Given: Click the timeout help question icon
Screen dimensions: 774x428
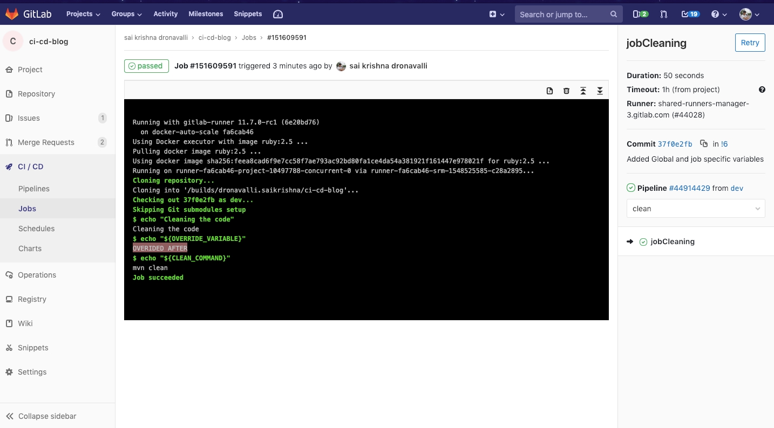Looking at the screenshot, I should click(x=762, y=89).
